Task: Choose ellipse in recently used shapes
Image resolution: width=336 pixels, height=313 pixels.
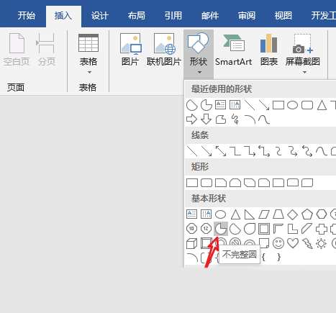Action: [x=293, y=105]
